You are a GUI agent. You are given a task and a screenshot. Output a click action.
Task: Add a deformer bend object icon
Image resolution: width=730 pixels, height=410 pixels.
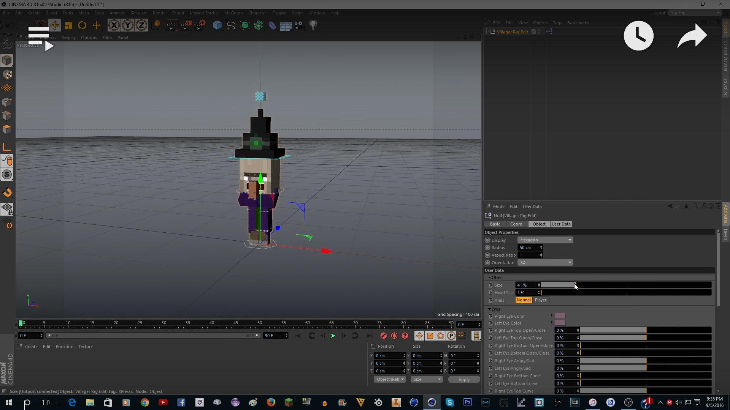[x=272, y=25]
